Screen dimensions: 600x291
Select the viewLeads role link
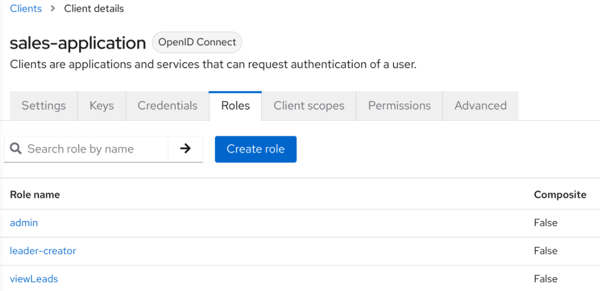tap(34, 279)
